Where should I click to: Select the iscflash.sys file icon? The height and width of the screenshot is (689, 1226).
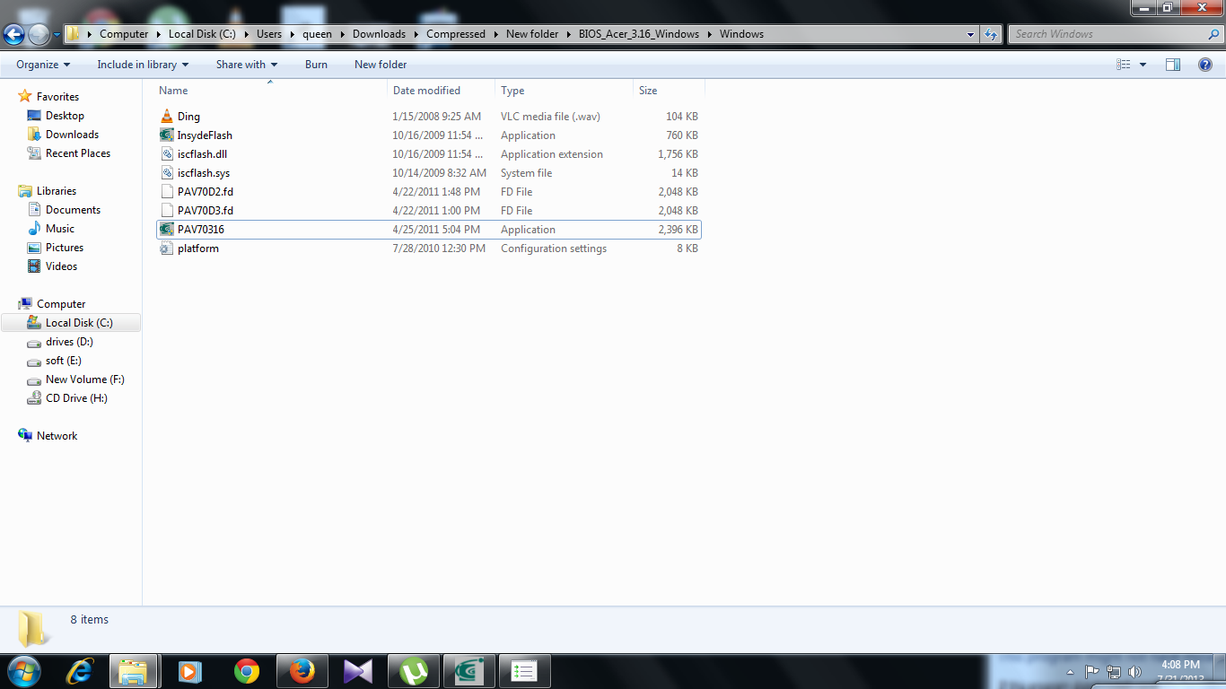pos(166,173)
